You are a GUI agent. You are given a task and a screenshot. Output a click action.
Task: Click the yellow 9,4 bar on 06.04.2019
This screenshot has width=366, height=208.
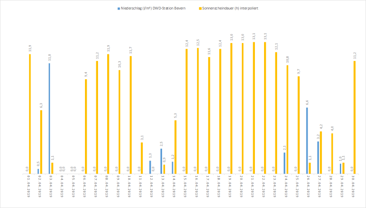(x=86, y=126)
